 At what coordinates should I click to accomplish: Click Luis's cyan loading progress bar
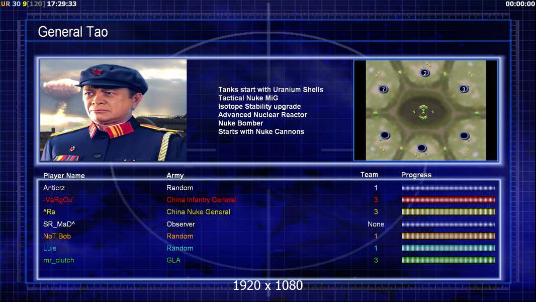click(449, 248)
